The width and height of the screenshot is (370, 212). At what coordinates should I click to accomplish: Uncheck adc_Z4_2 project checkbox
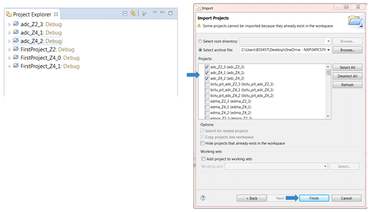[x=207, y=78]
